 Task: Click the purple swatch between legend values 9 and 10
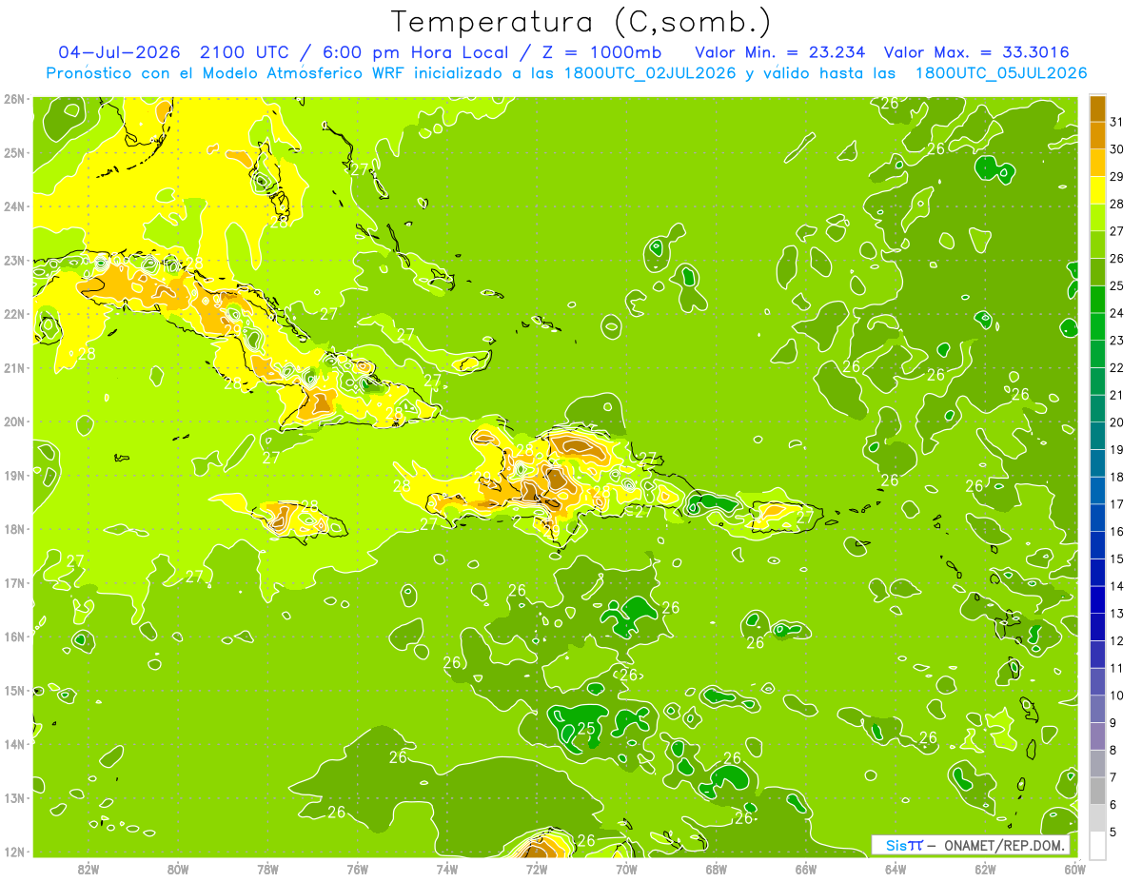(x=1097, y=708)
